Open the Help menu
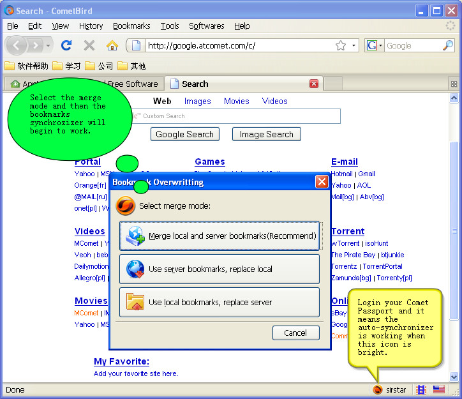This screenshot has width=462, height=399. pos(242,26)
